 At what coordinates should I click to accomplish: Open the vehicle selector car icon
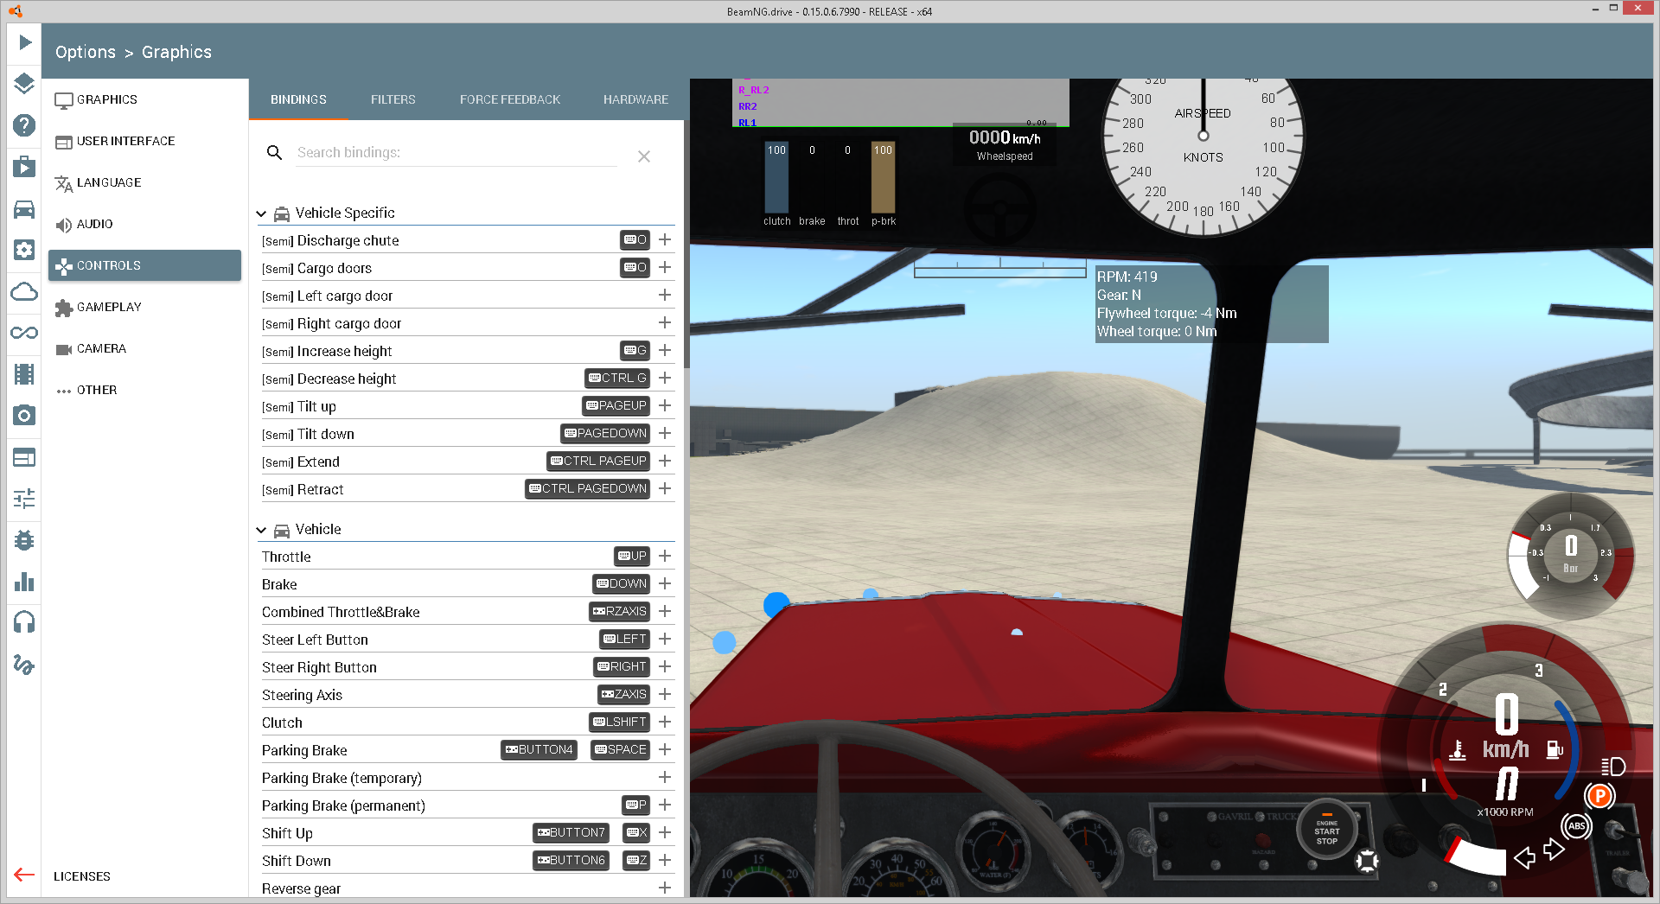pos(24,208)
